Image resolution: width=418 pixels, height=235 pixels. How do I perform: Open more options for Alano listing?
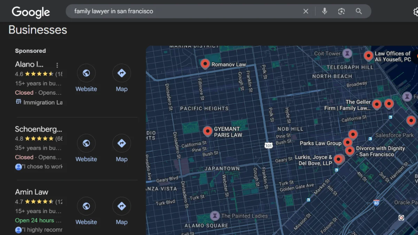click(x=57, y=65)
